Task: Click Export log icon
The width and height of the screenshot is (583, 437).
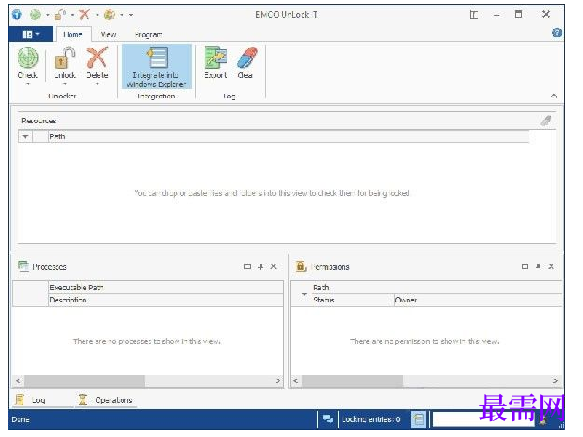Action: 215,58
